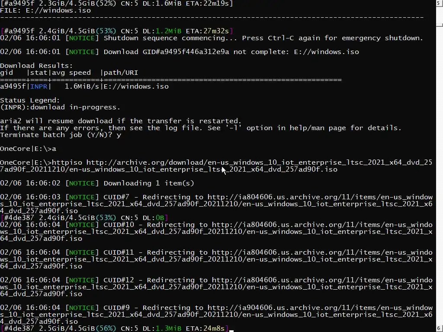Click the green 'DL:1.3MiB' speed value
This screenshot has width=443, height=332.
(x=162, y=329)
